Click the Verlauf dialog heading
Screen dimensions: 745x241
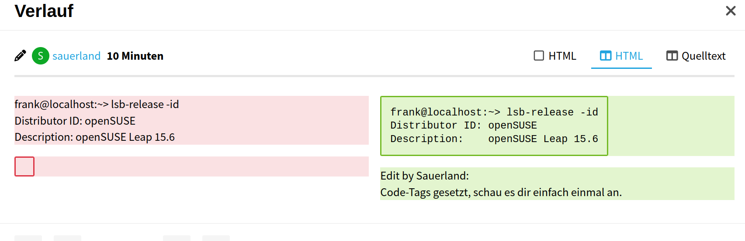pyautogui.click(x=44, y=11)
